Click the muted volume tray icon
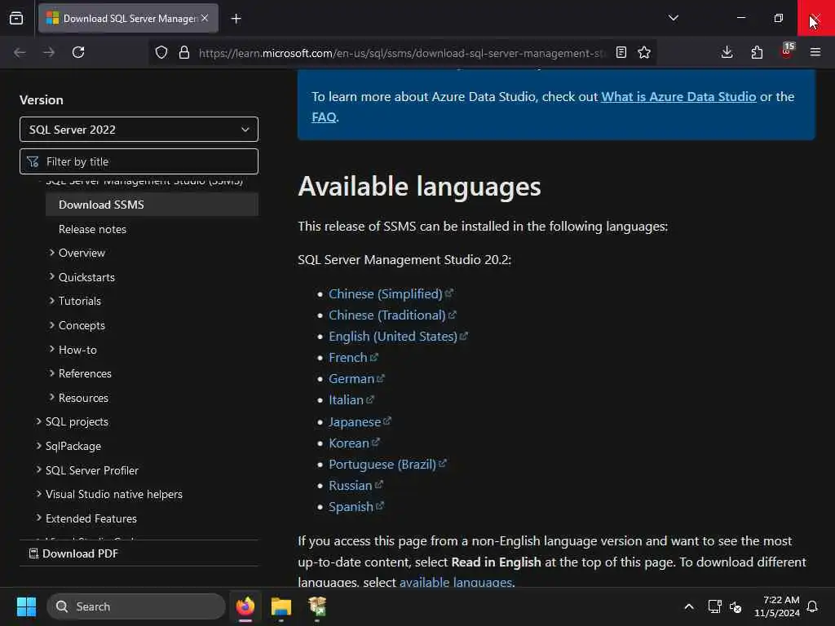 [736, 606]
